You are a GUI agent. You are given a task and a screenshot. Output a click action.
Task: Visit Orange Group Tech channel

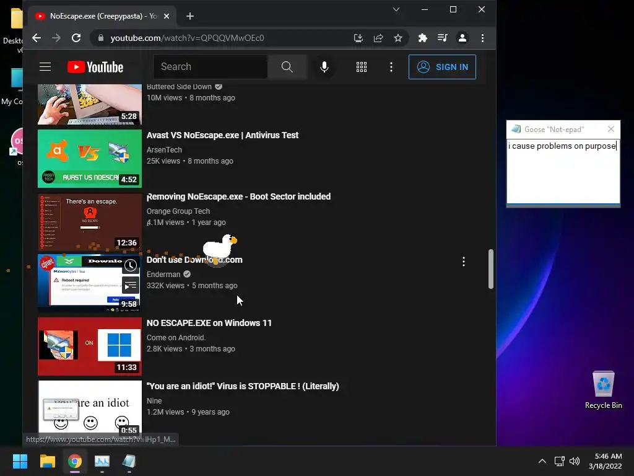coord(178,211)
